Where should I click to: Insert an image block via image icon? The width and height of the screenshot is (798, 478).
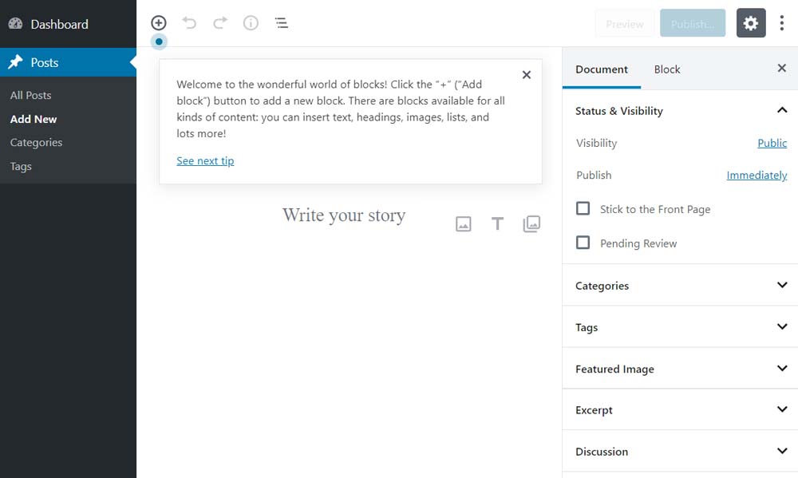click(464, 224)
